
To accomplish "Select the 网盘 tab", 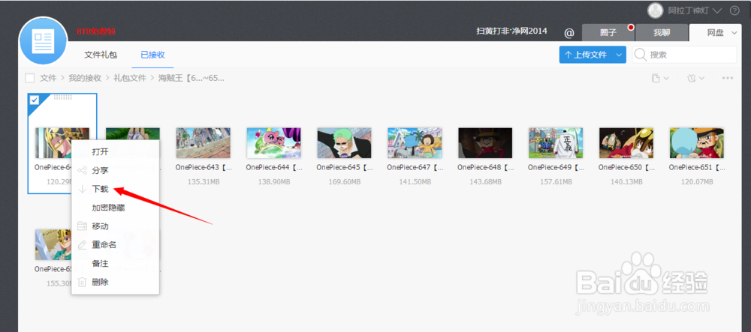I will click(716, 33).
